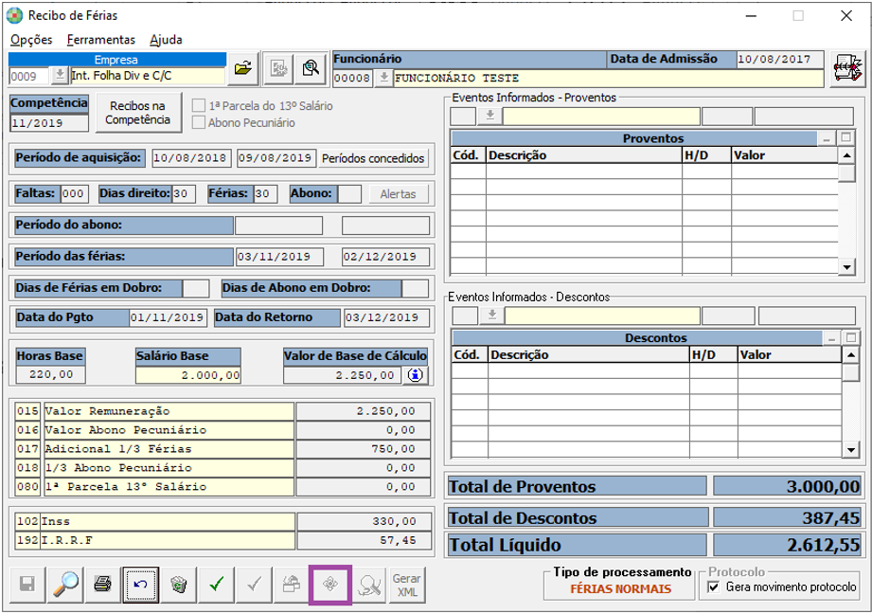Image resolution: width=872 pixels, height=614 pixels.
Task: Minimize the Descontos grid panel
Action: pyautogui.click(x=831, y=338)
